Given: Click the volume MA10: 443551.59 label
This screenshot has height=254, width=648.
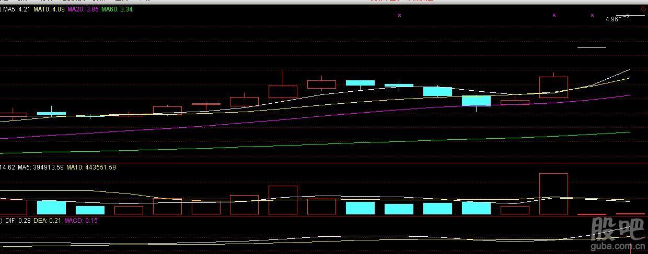Looking at the screenshot, I should point(91,167).
